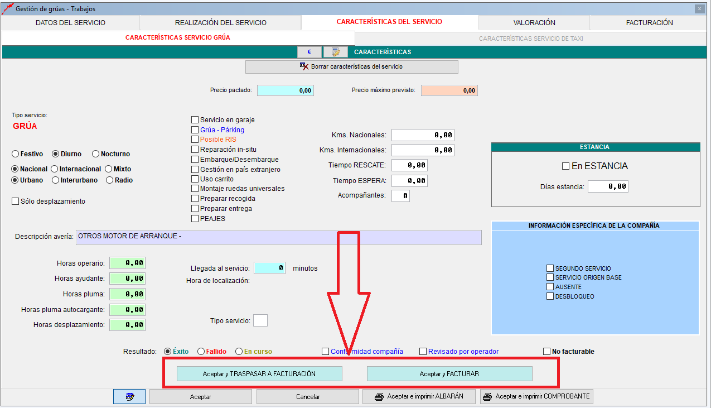Switch to the VALORACIÓN tab
Screen dimensions: 711x408
click(534, 23)
